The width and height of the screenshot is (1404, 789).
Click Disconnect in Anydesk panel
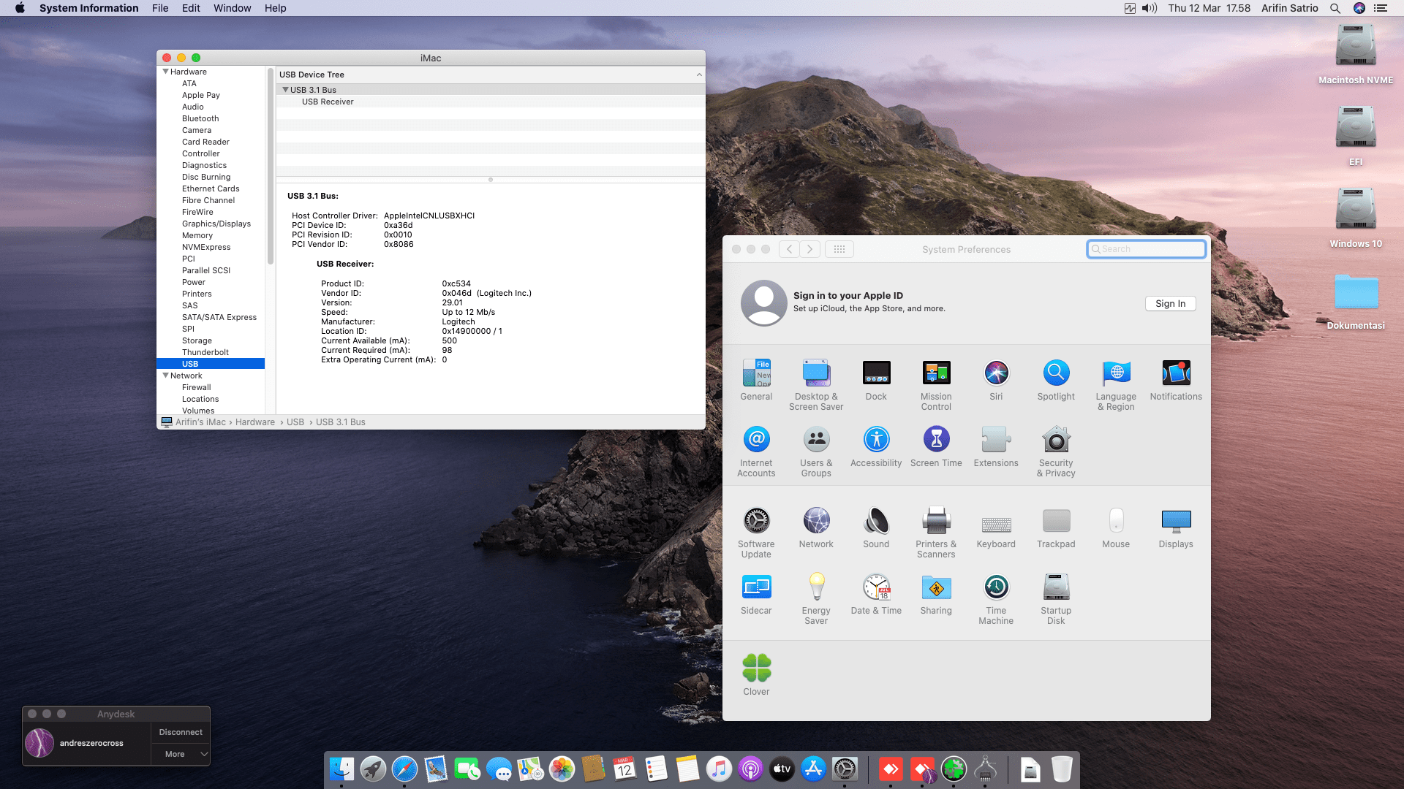click(x=181, y=732)
